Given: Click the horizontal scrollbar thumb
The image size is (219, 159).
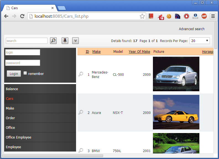Looking at the screenshot, I should tap(53, 155).
